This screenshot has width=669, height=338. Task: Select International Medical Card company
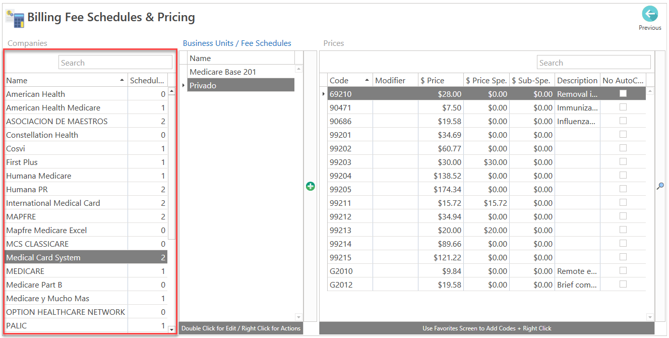click(x=86, y=203)
